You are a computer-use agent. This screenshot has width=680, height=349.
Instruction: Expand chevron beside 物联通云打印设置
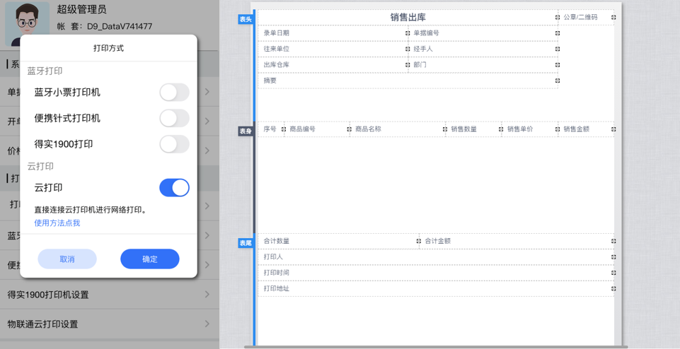(207, 324)
